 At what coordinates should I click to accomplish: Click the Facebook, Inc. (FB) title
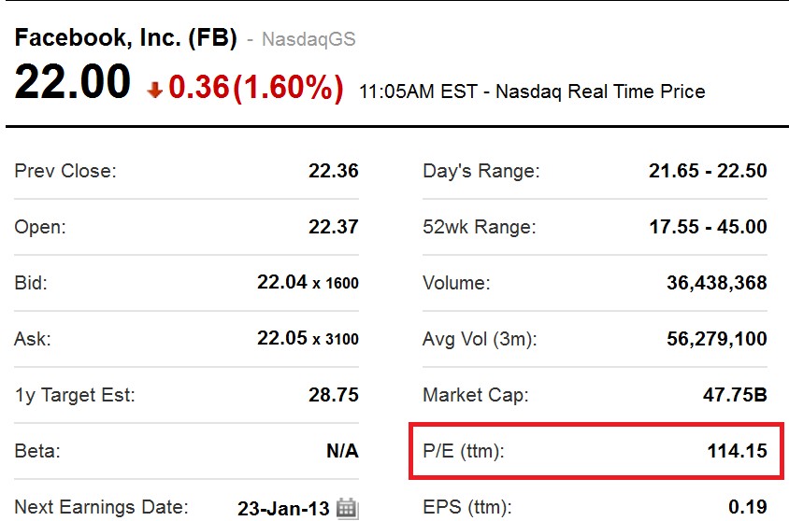tap(126, 37)
